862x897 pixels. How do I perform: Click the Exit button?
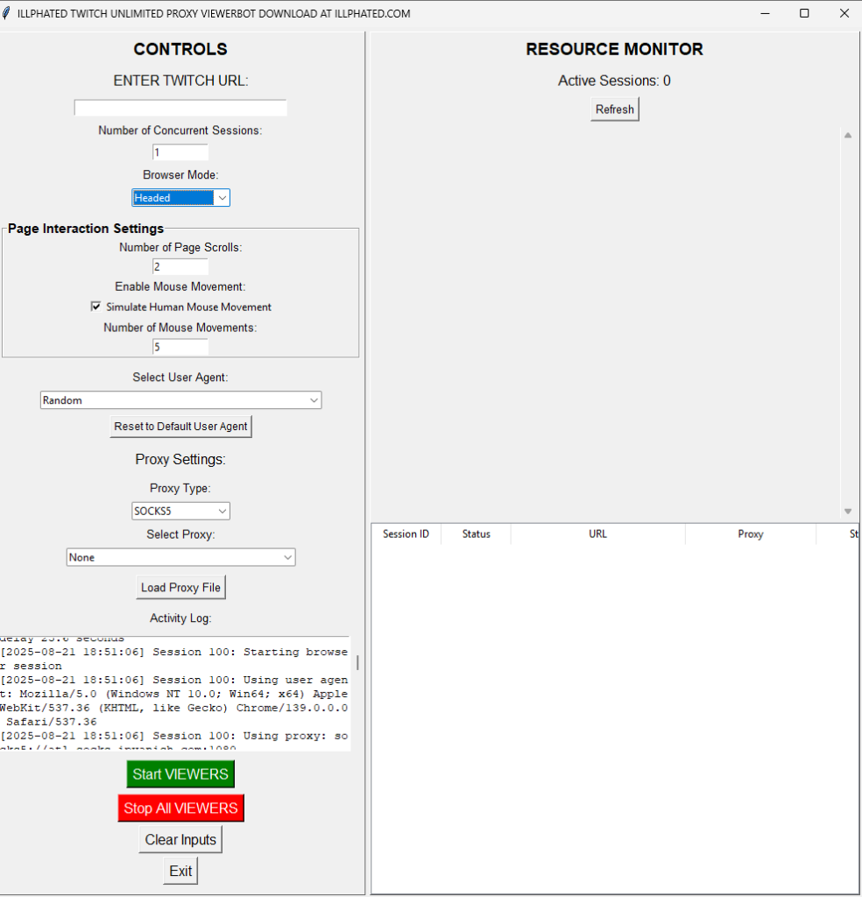coord(180,871)
